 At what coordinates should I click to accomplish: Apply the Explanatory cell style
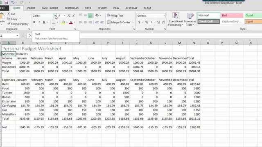pyautogui.click(x=232, y=22)
